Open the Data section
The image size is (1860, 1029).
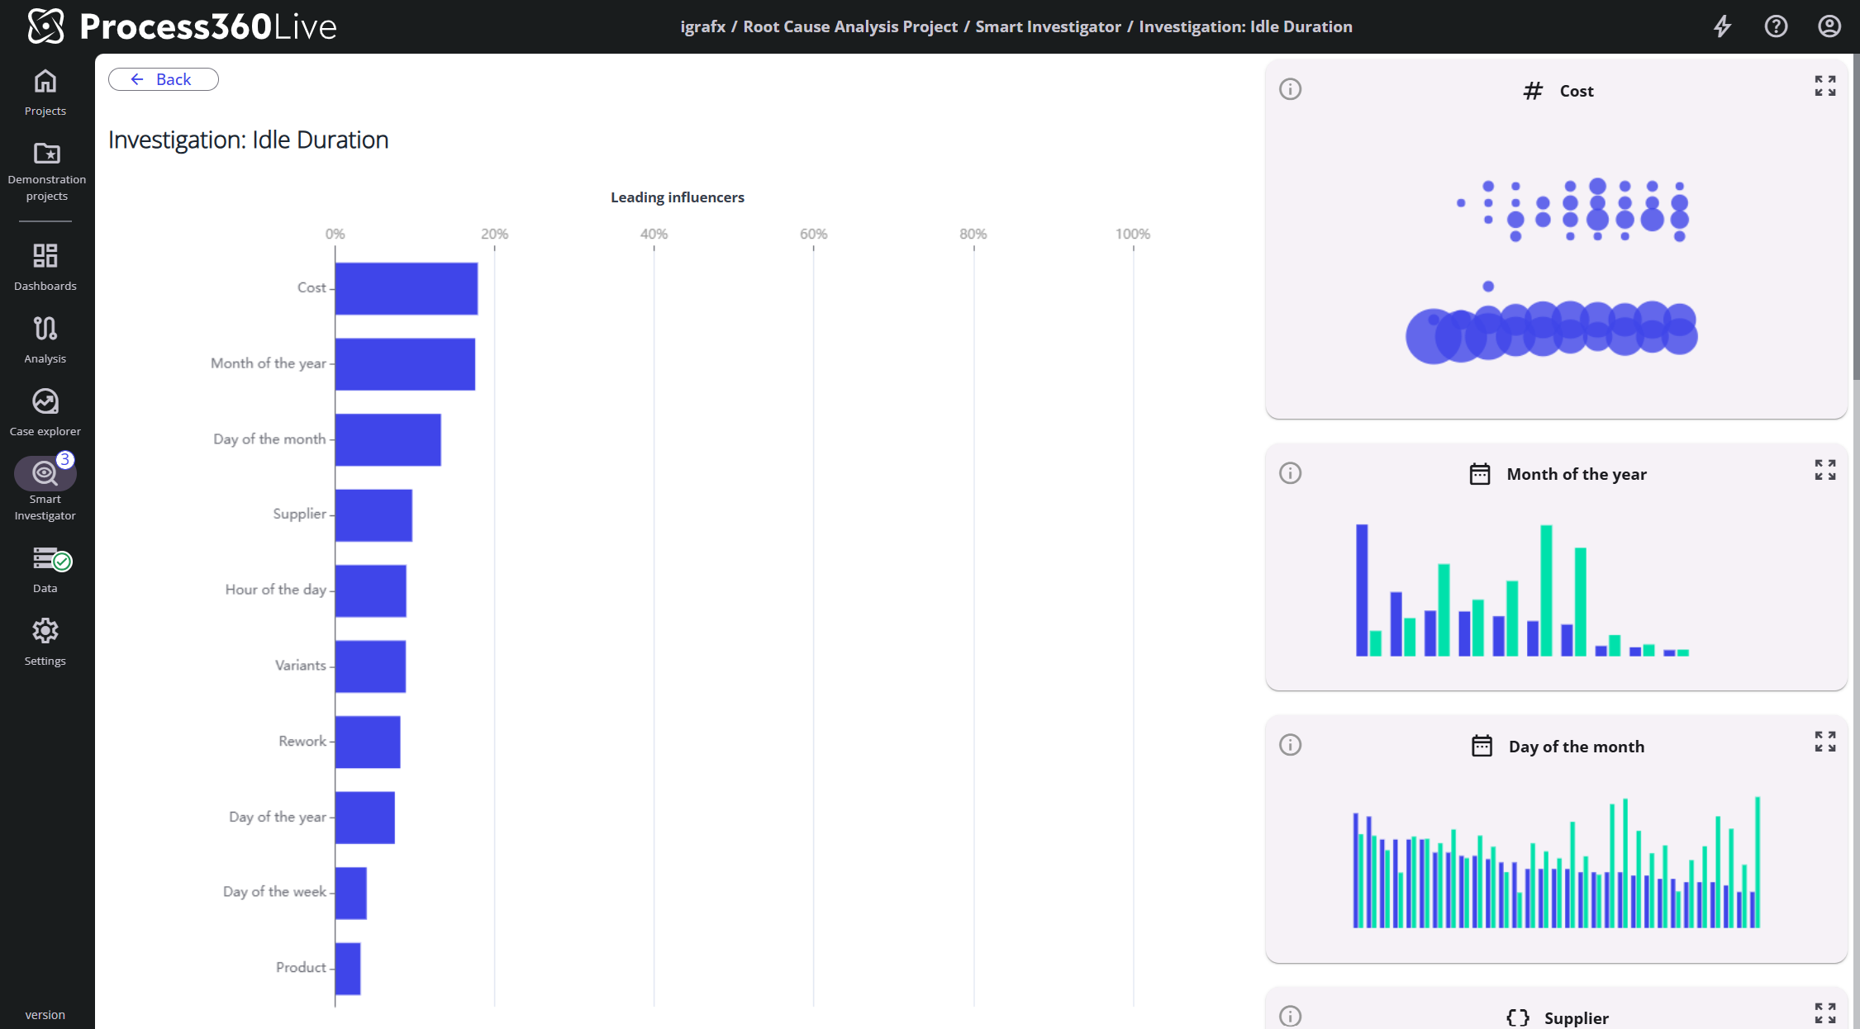[45, 569]
